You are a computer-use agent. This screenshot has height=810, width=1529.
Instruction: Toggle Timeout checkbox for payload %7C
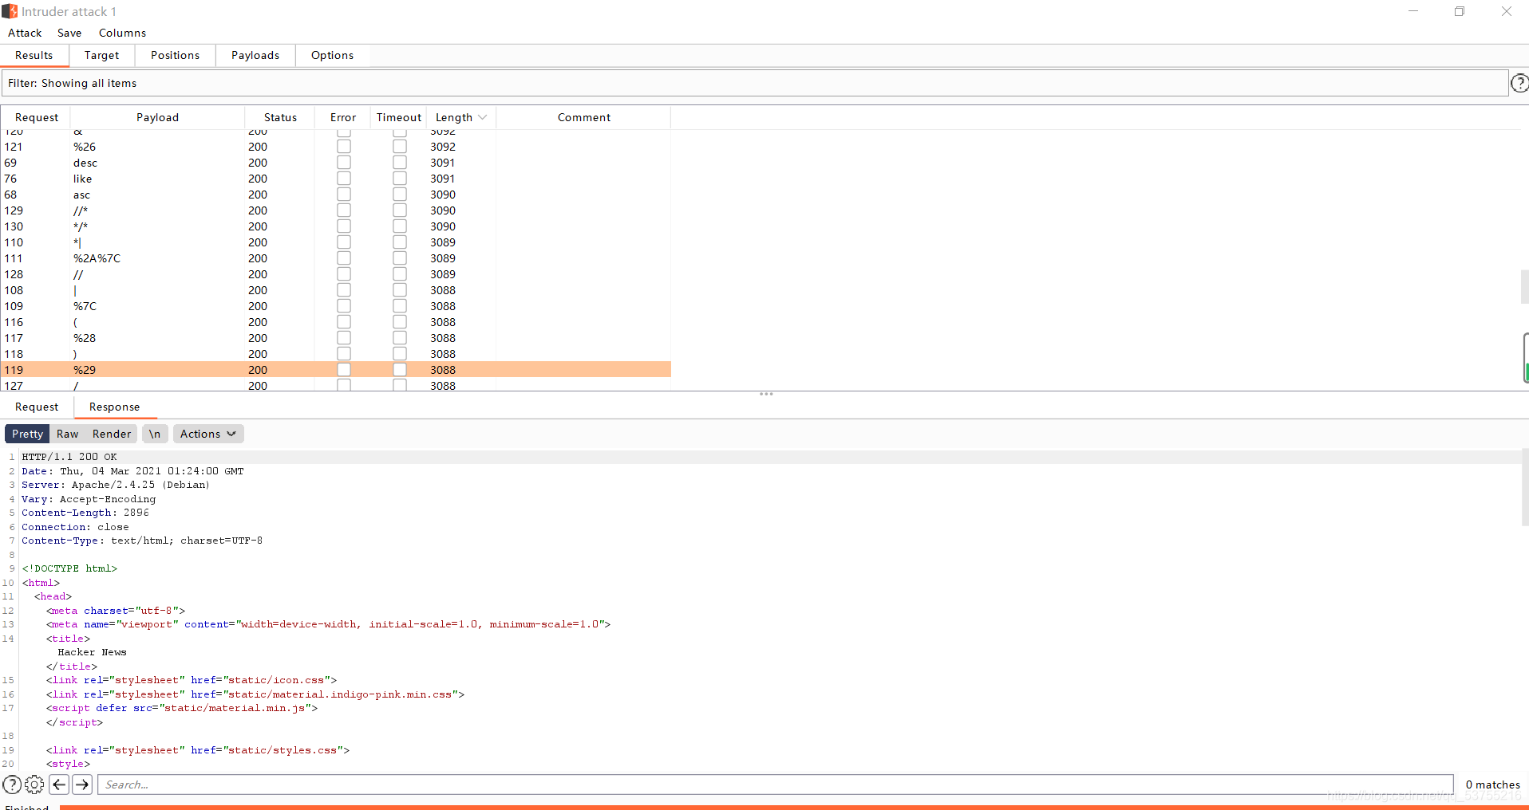click(x=400, y=306)
